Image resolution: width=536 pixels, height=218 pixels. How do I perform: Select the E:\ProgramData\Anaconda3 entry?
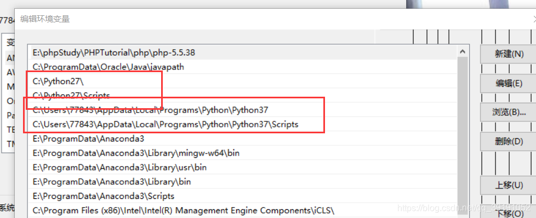(243, 139)
